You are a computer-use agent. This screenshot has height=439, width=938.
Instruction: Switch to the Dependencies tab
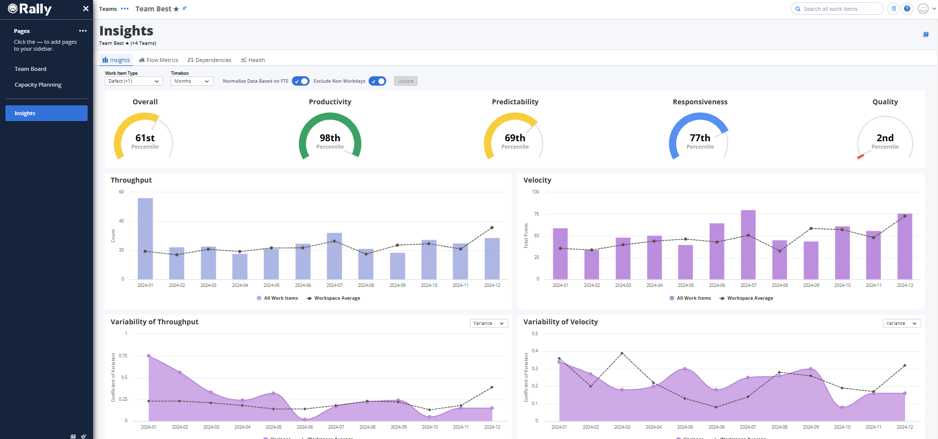(210, 60)
